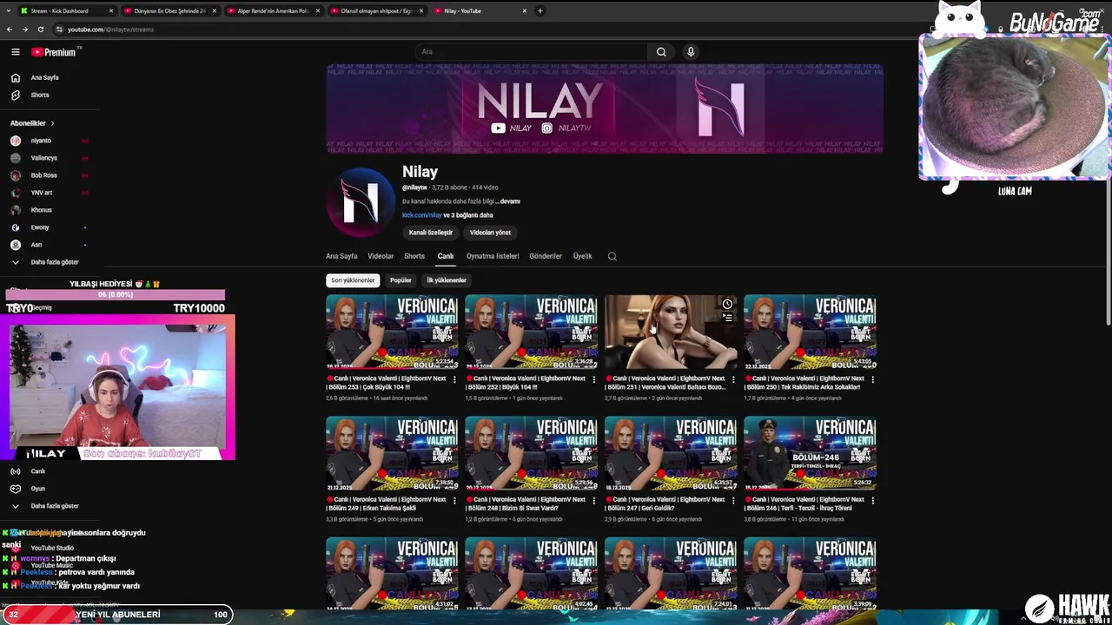Switch to the Videolar tab

(381, 256)
